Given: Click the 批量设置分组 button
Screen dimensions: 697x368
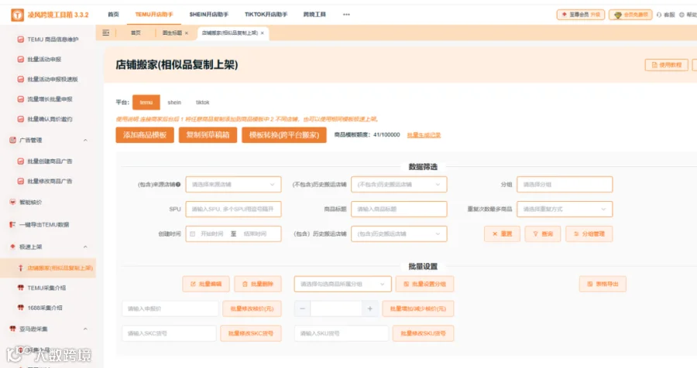Looking at the screenshot, I should 424,284.
